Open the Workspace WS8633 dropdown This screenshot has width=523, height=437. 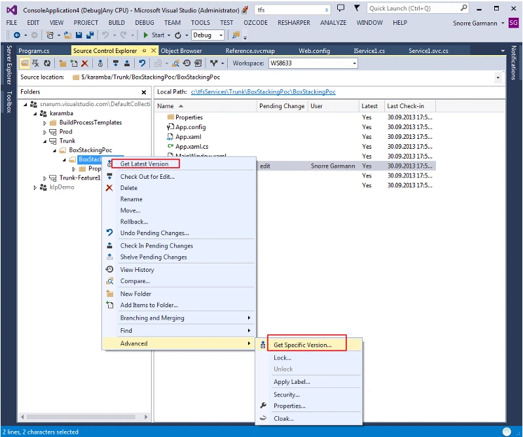point(354,63)
